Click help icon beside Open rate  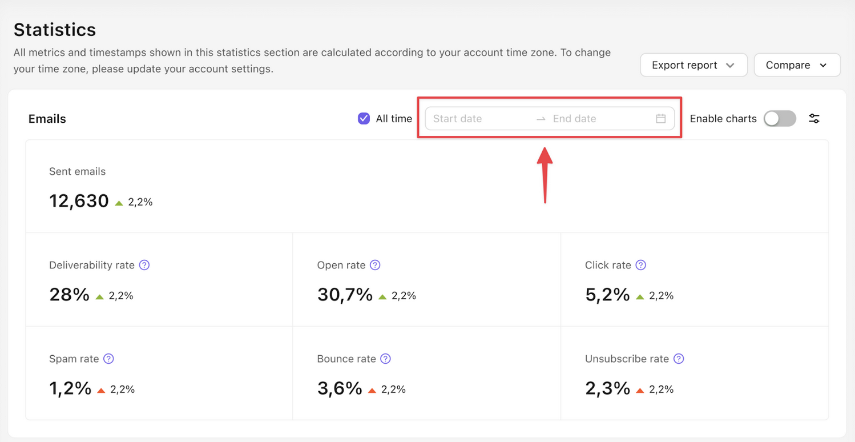[375, 265]
